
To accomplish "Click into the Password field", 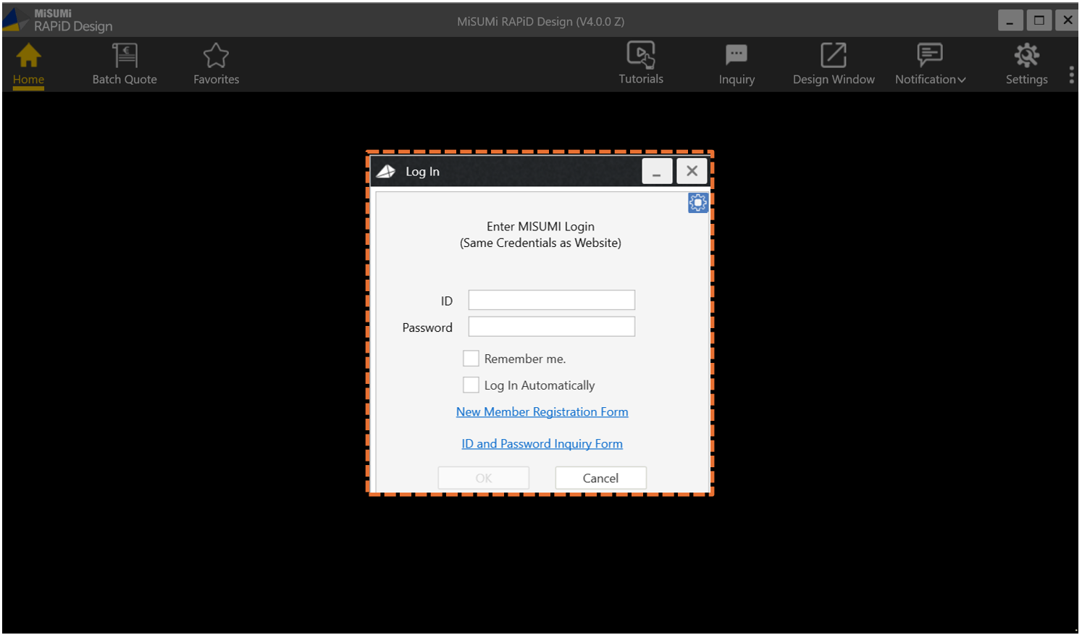I will (551, 327).
